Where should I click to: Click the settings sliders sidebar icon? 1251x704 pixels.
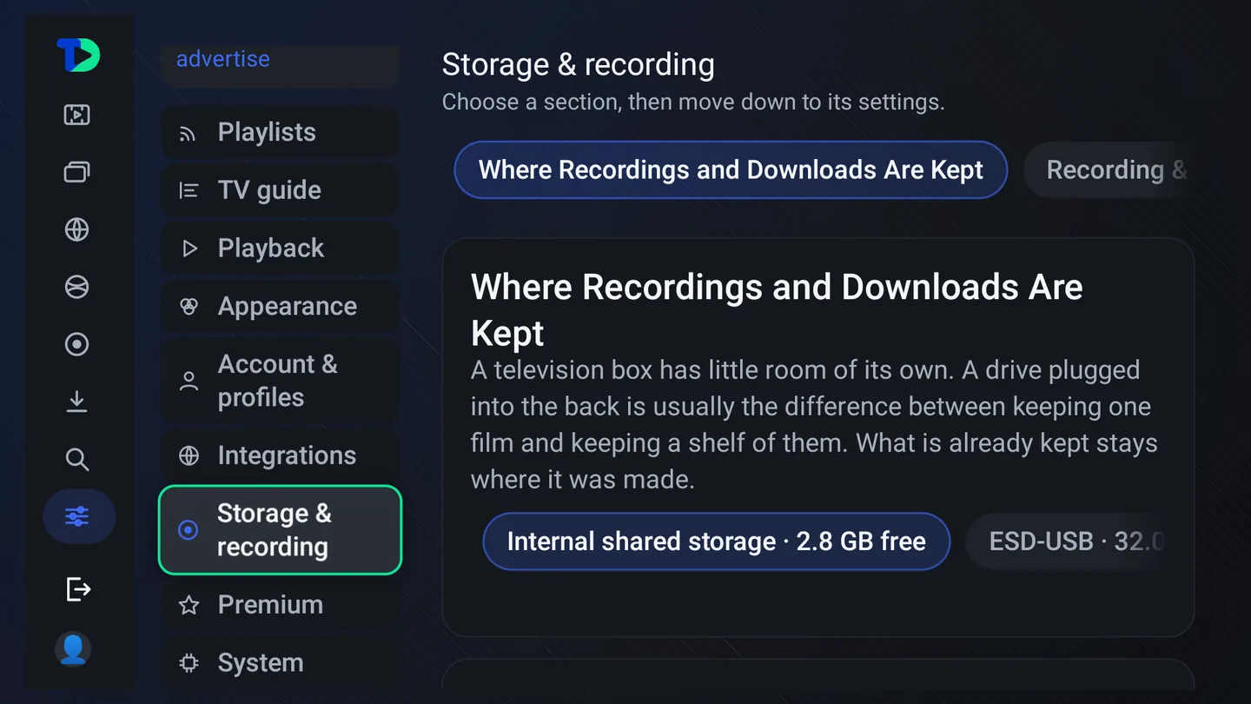coord(78,517)
